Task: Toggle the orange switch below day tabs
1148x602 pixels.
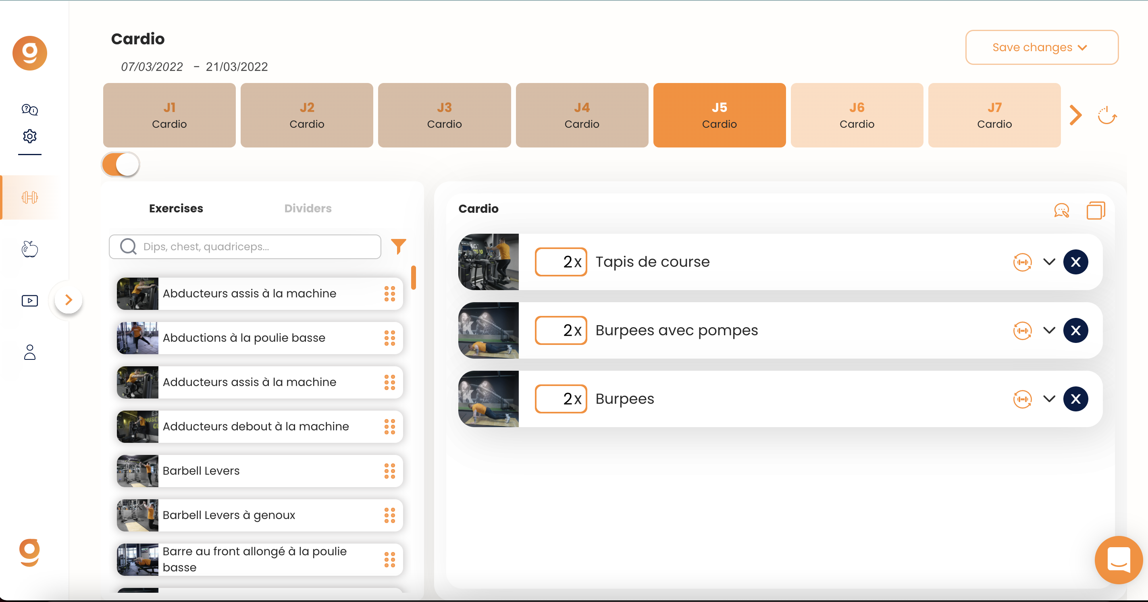Action: 121,164
